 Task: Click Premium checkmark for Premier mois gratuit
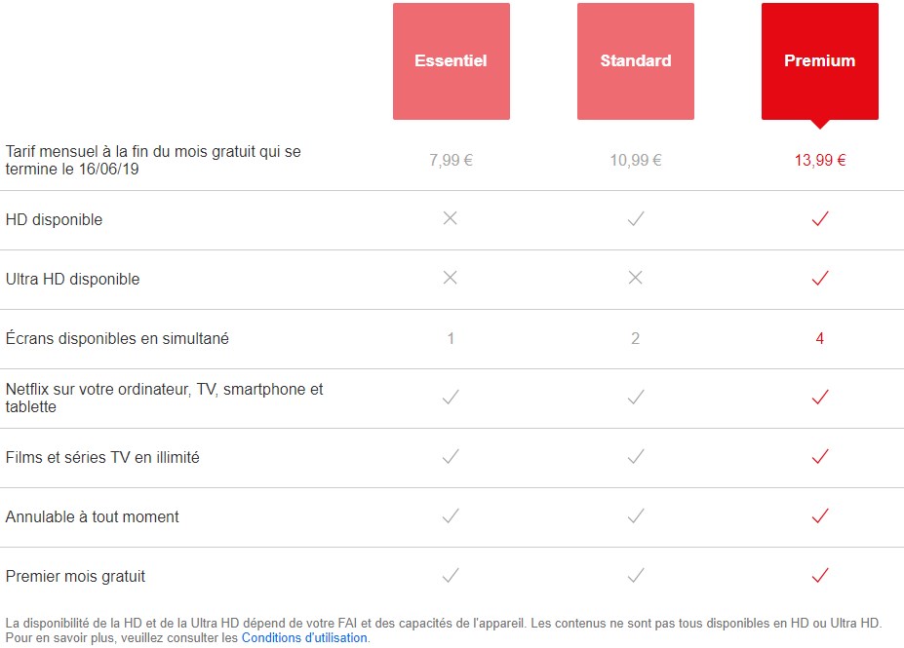[x=820, y=576]
